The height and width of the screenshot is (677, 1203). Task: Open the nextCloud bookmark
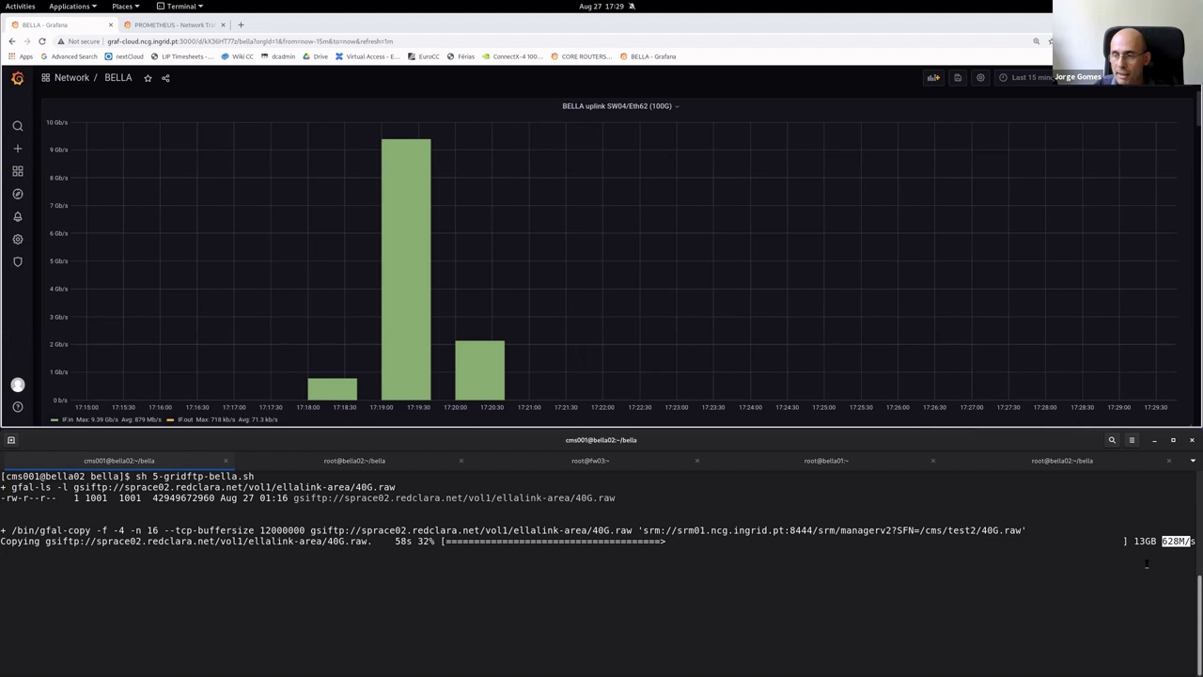pyautogui.click(x=124, y=56)
